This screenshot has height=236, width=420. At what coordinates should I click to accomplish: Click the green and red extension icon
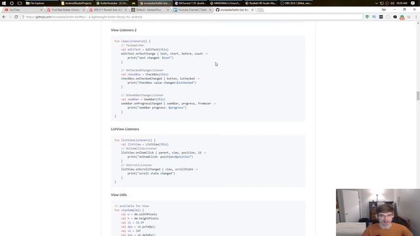[x=402, y=17]
